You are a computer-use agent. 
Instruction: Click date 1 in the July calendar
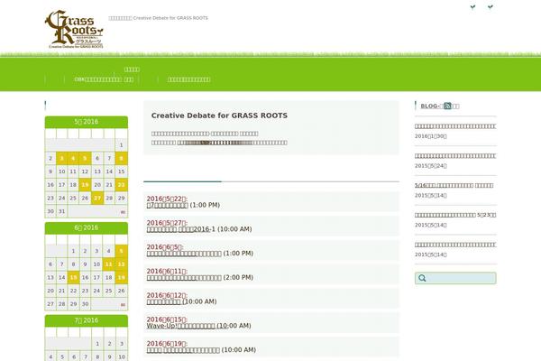[x=97, y=344]
